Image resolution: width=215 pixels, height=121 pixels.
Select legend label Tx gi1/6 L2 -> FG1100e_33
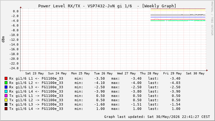coord(36,100)
